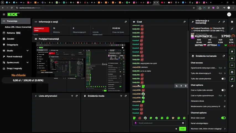
Task: Pop out Lista aktywności panel
Action: tap(77, 96)
